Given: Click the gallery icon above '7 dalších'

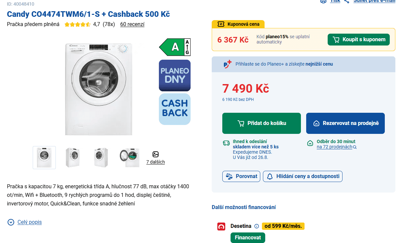Looking at the screenshot, I should click(x=156, y=154).
